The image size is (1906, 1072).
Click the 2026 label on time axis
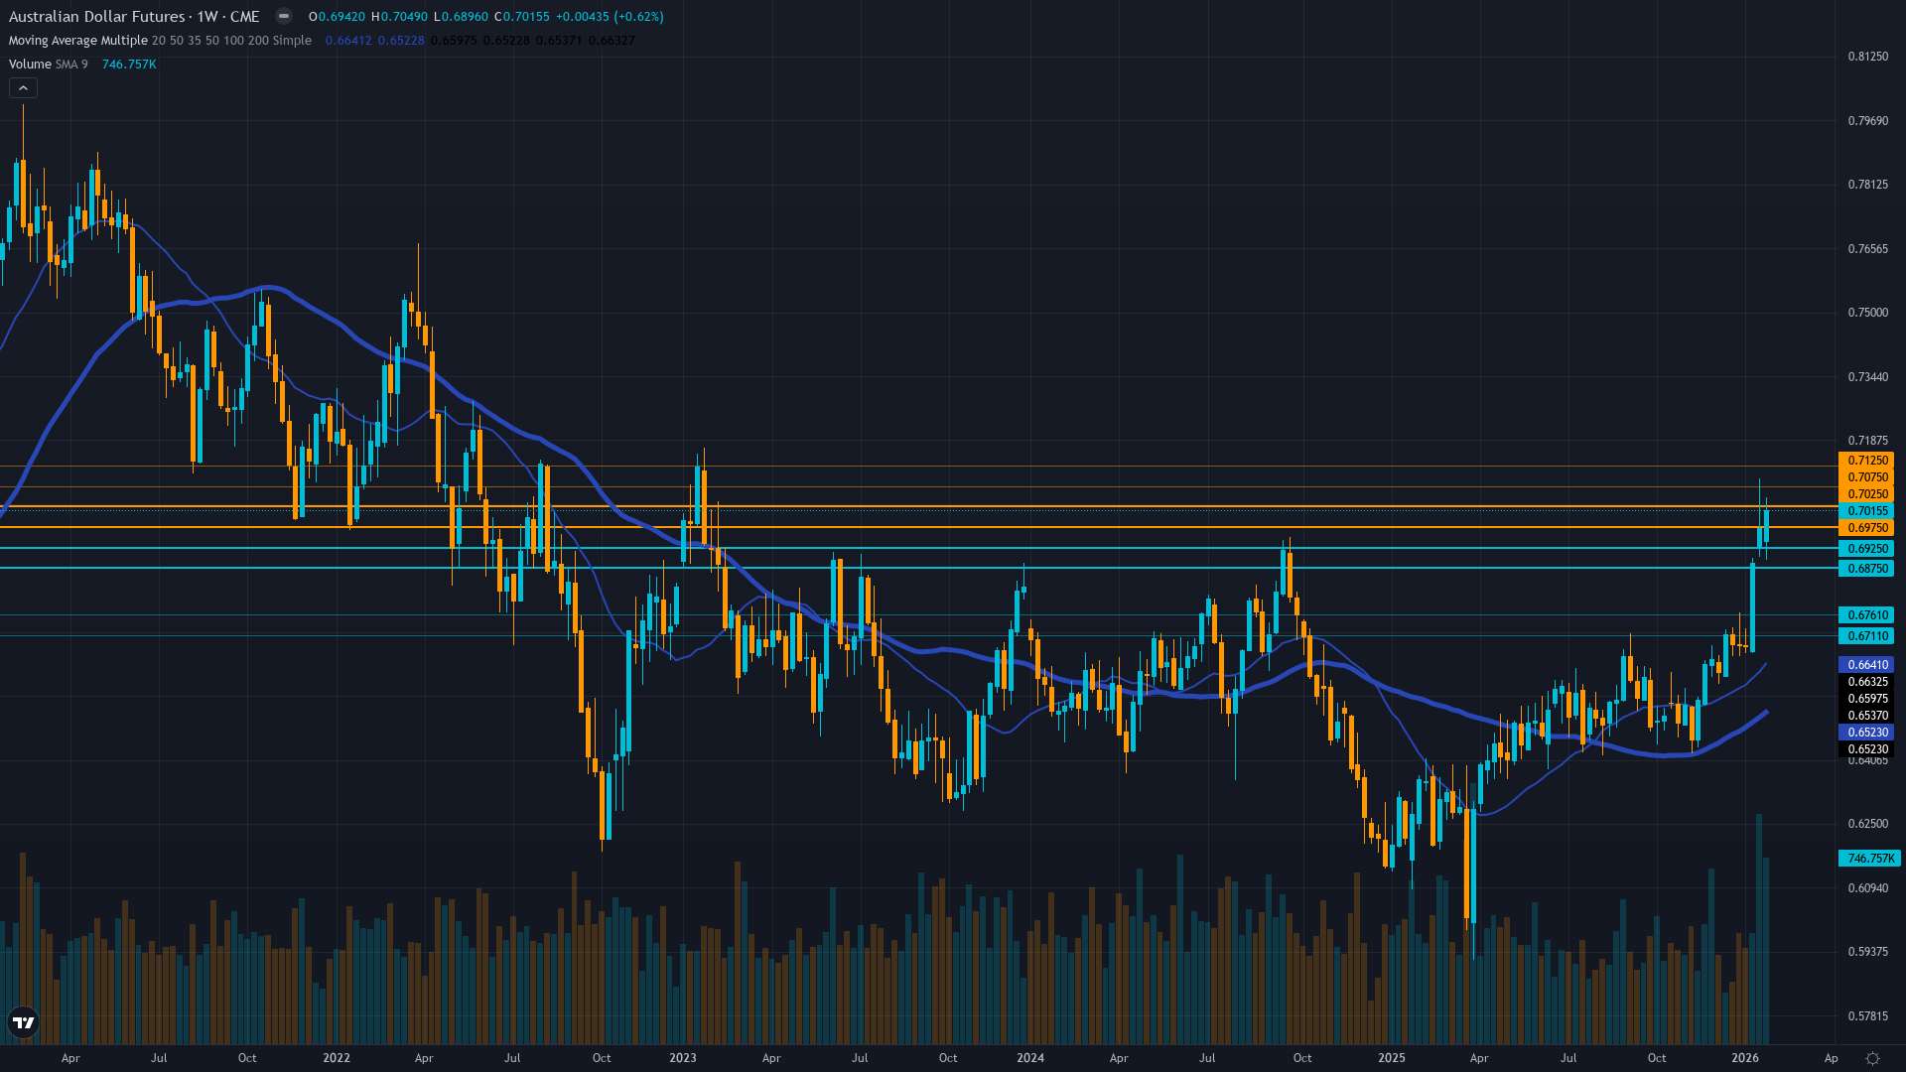point(1745,1058)
